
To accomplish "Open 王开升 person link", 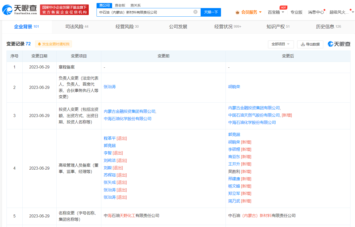I will click(x=234, y=164).
